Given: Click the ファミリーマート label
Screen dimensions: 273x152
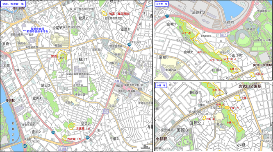Looking at the screenshot, I should [204, 114].
